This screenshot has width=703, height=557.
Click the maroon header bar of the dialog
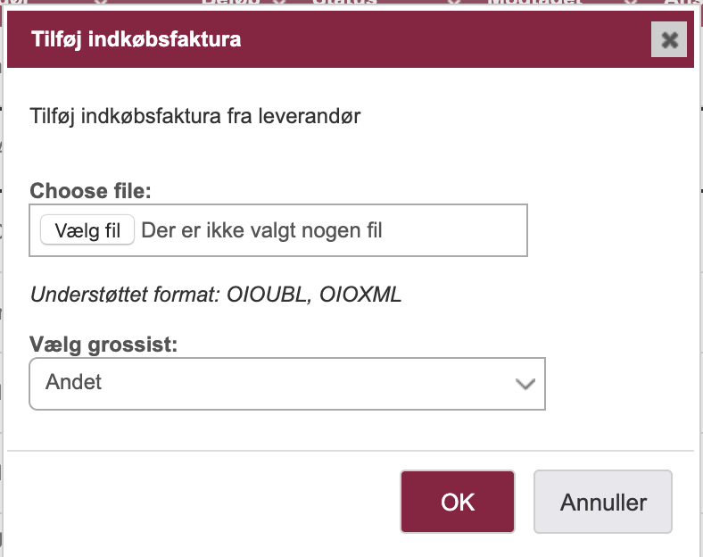tap(350, 39)
